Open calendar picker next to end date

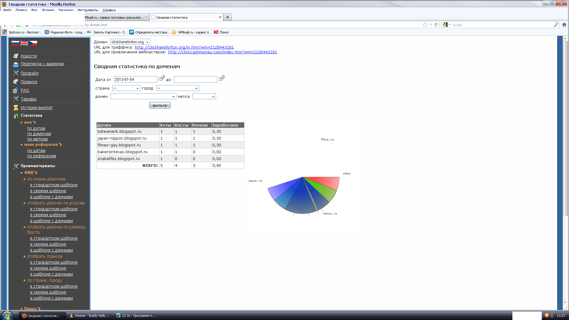[221, 78]
